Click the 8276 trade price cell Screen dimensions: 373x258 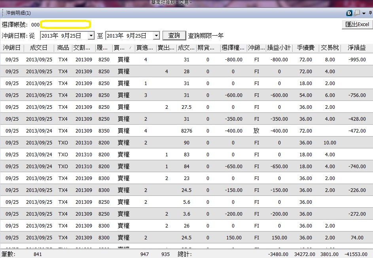tap(187, 131)
